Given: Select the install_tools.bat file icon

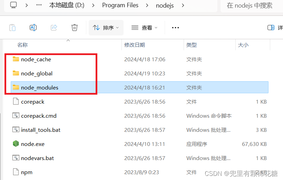Looking at the screenshot, I should click(x=16, y=130).
